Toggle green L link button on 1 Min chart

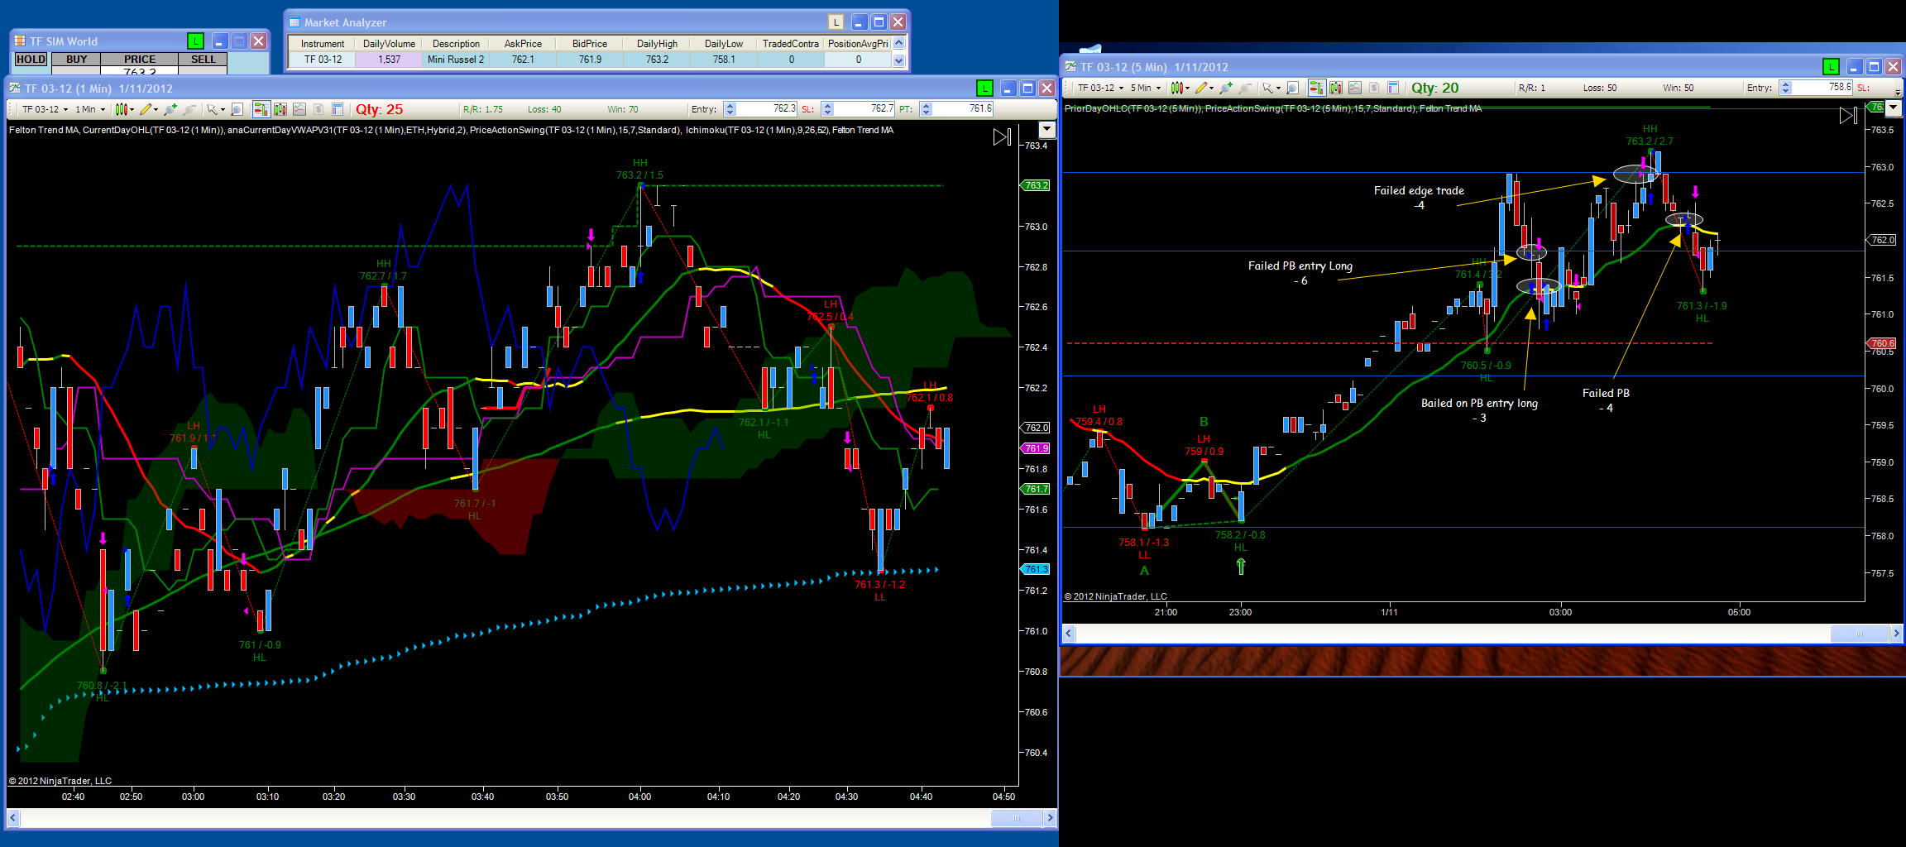(x=984, y=89)
